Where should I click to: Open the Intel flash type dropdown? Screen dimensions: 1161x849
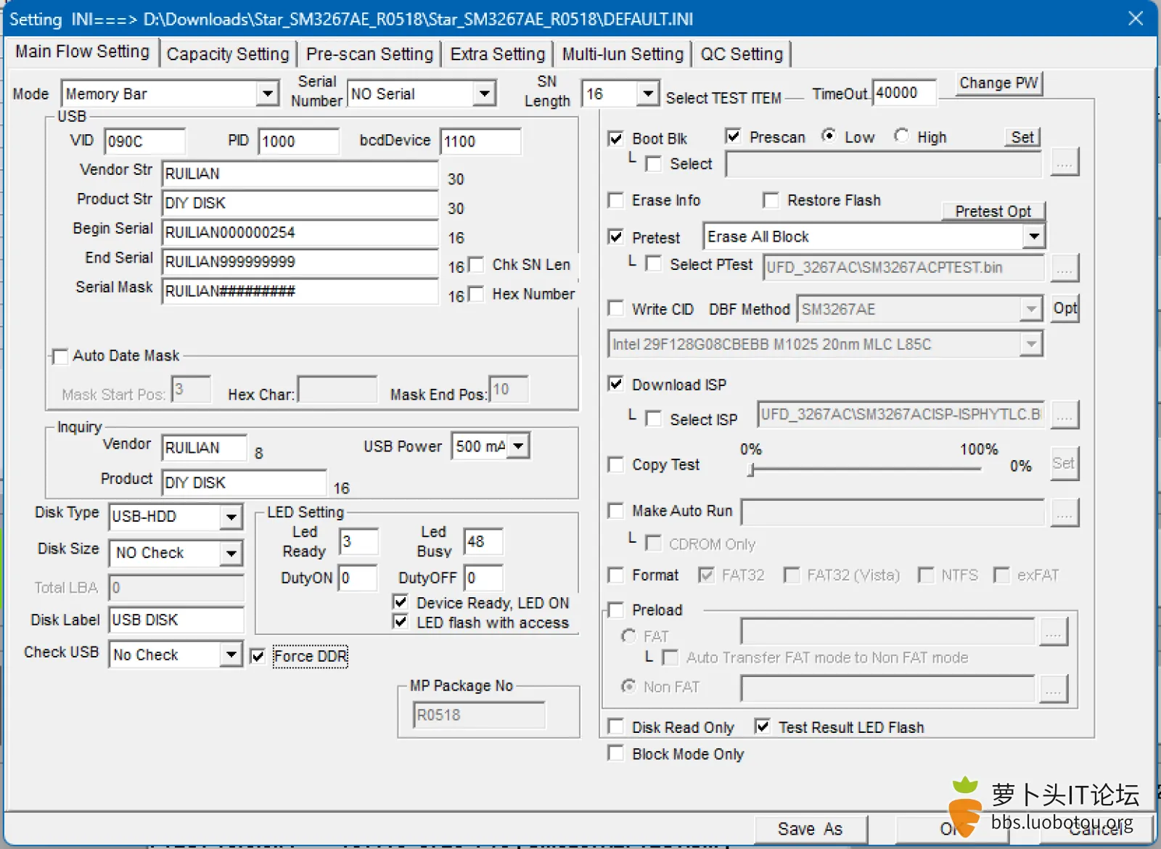coord(1031,344)
